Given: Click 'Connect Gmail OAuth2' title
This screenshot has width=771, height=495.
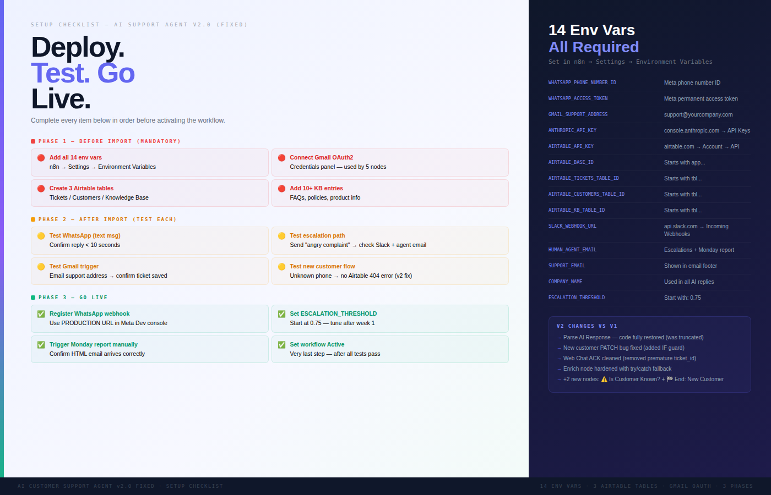Looking at the screenshot, I should (322, 157).
